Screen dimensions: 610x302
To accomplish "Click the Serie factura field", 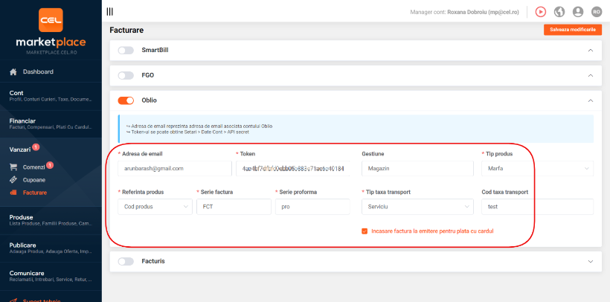I will [x=234, y=207].
